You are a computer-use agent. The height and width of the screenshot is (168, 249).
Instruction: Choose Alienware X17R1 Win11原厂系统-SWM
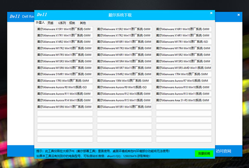[65, 35]
